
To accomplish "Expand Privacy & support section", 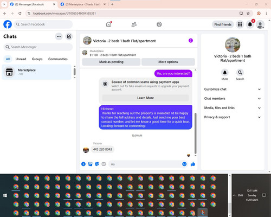I will pyautogui.click(x=233, y=117).
